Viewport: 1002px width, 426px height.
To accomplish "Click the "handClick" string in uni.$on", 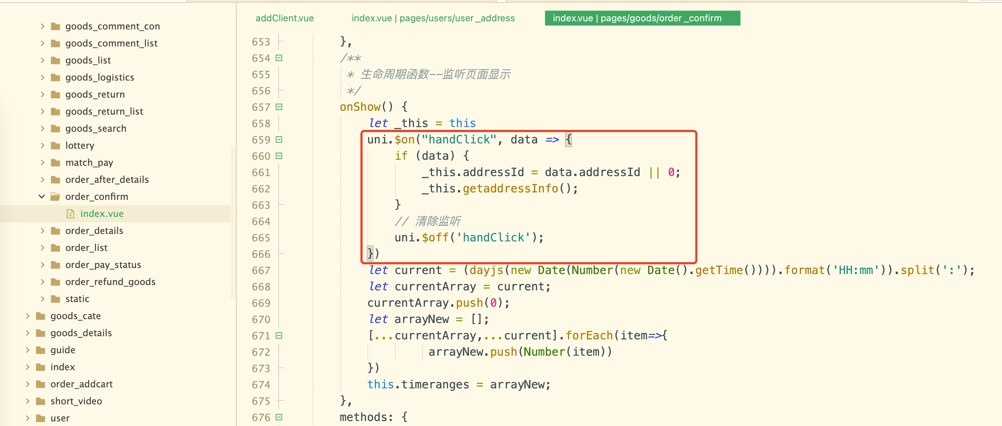I will (459, 140).
